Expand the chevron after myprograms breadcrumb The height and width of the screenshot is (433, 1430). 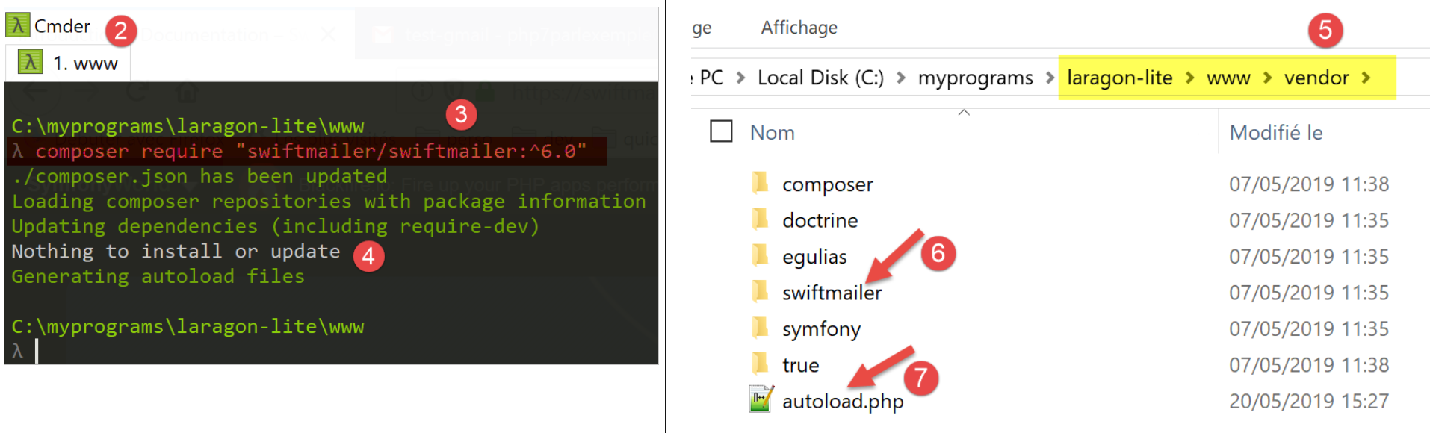1050,78
